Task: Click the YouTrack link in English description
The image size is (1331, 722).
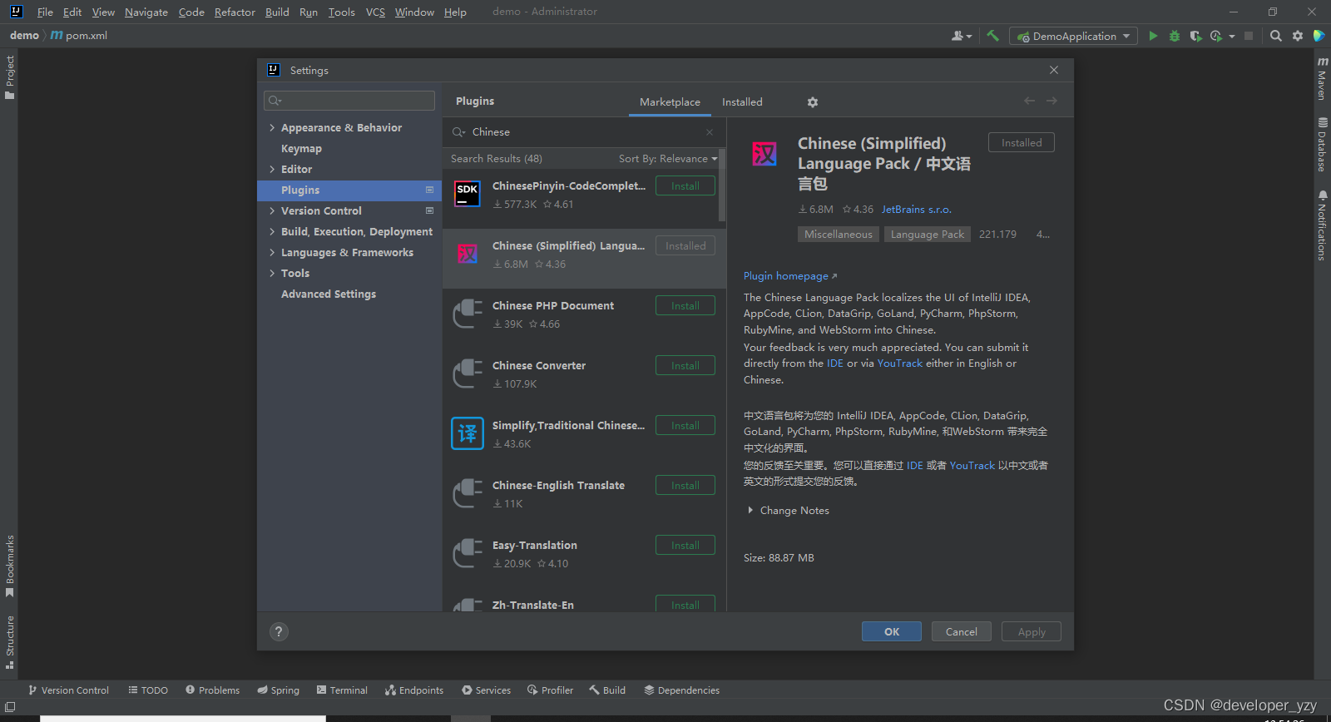Action: tap(900, 363)
